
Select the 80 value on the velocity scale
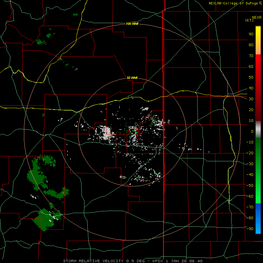[251, 45]
